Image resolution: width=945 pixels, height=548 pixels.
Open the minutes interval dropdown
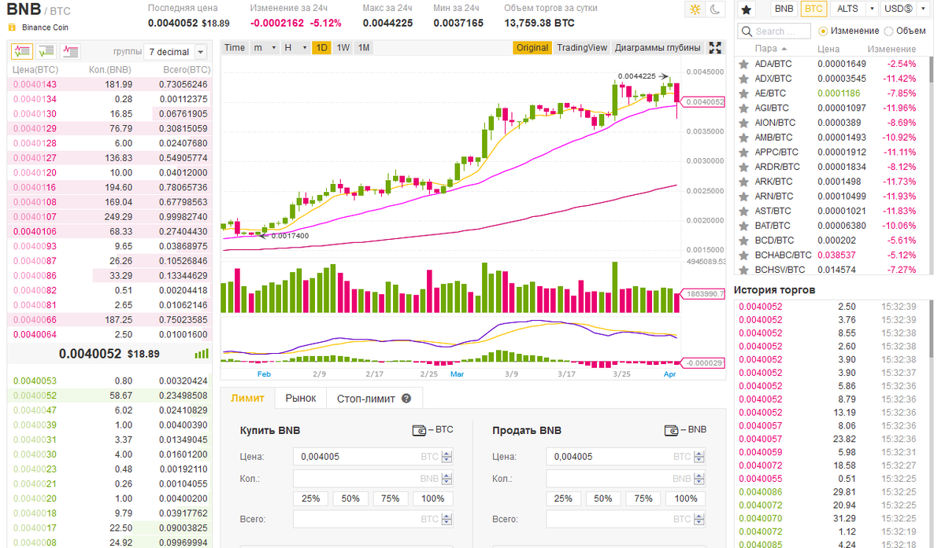click(265, 48)
